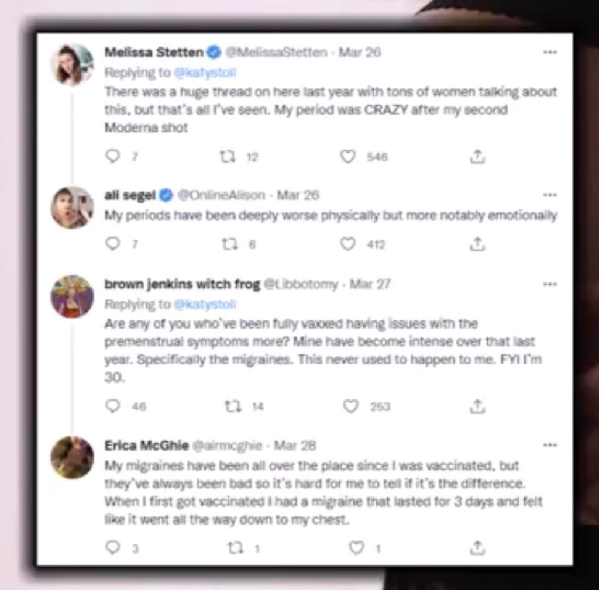
Task: Like Erica McGhie's tweet
Action: pos(356,548)
